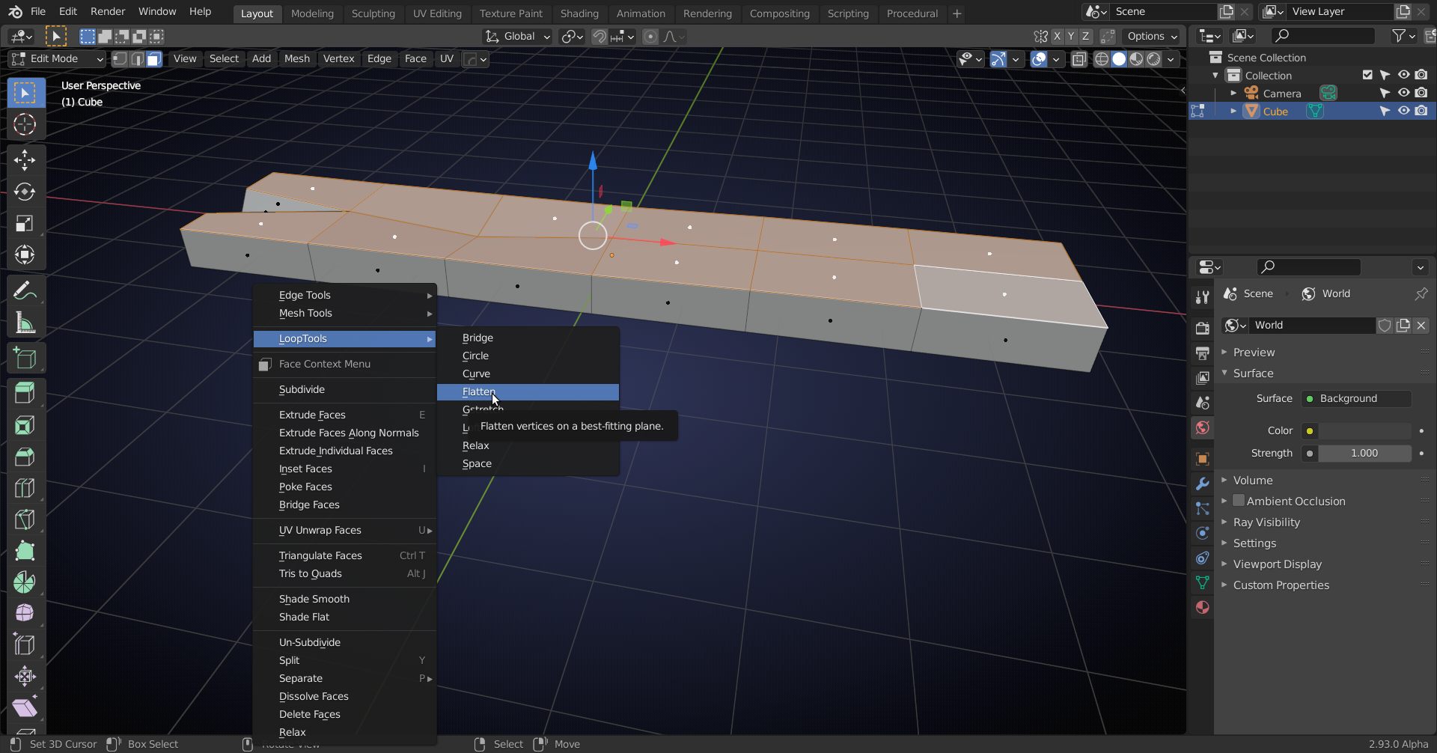Switch to the Sculpting workspace tab
Screen dimensions: 1437x753
coord(373,13)
